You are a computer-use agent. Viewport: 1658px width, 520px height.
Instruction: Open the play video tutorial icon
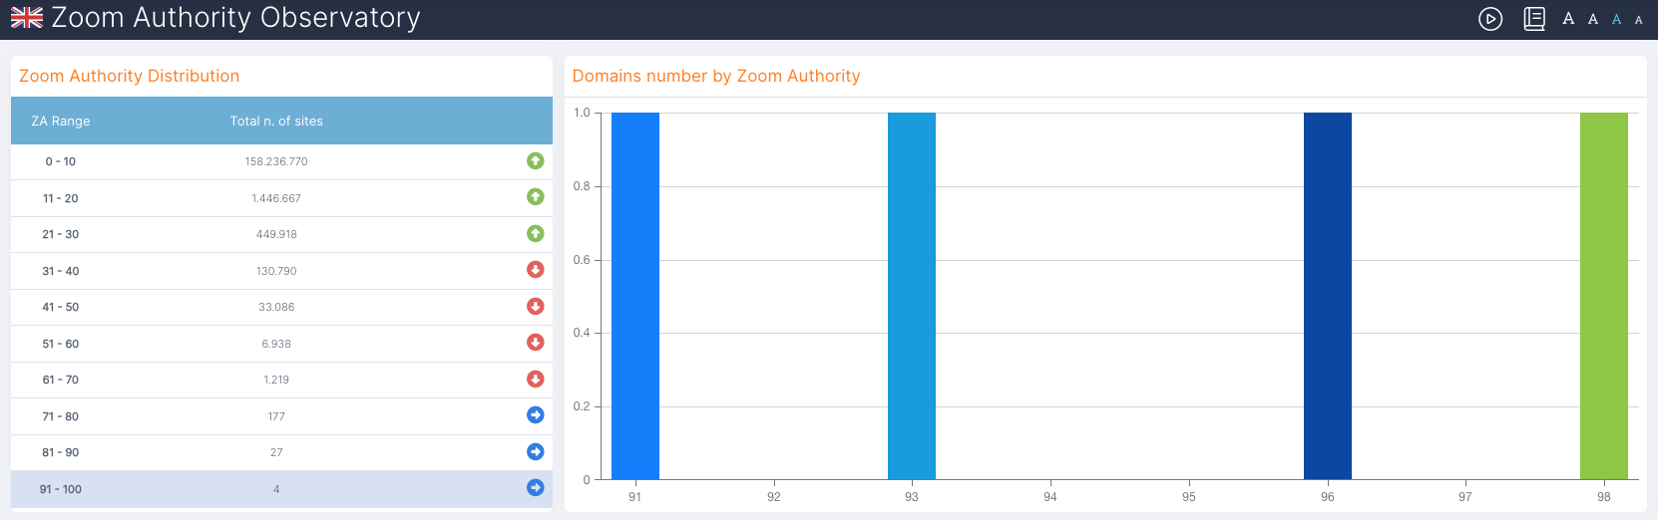pos(1490,19)
